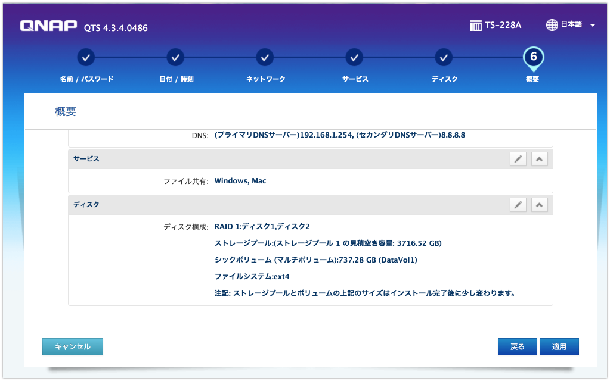The height and width of the screenshot is (381, 610).
Task: Click the TS-228A device icon
Action: (476, 24)
